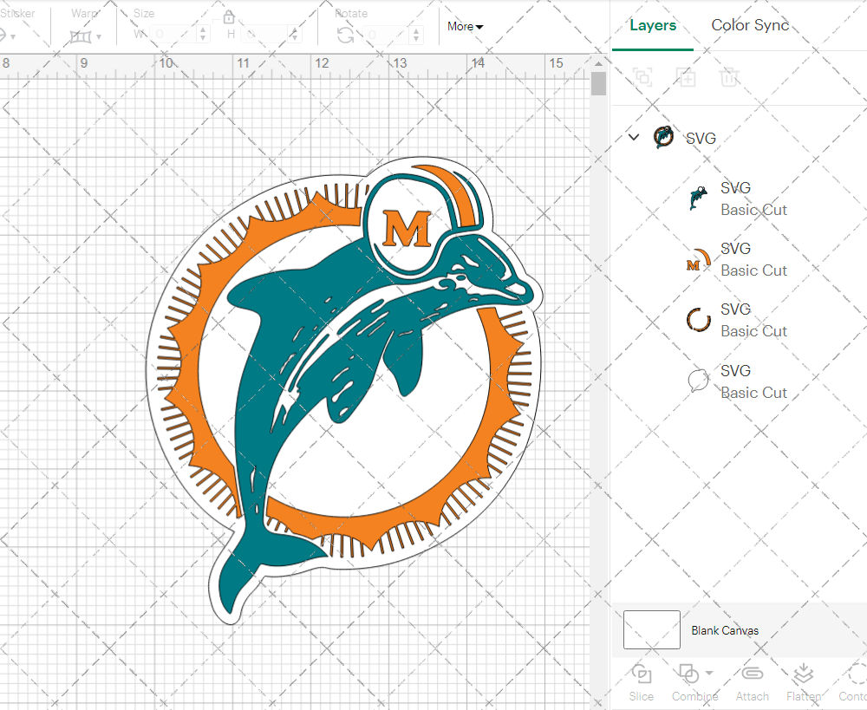Image resolution: width=867 pixels, height=710 pixels.
Task: Click the Attach tool
Action: [752, 683]
